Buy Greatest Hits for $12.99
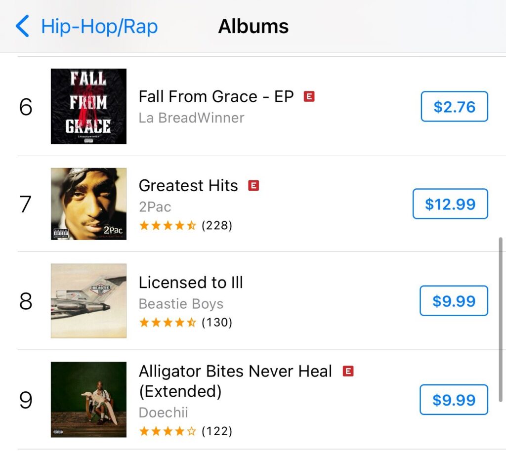Screen dimensions: 506x456 [x=450, y=204]
